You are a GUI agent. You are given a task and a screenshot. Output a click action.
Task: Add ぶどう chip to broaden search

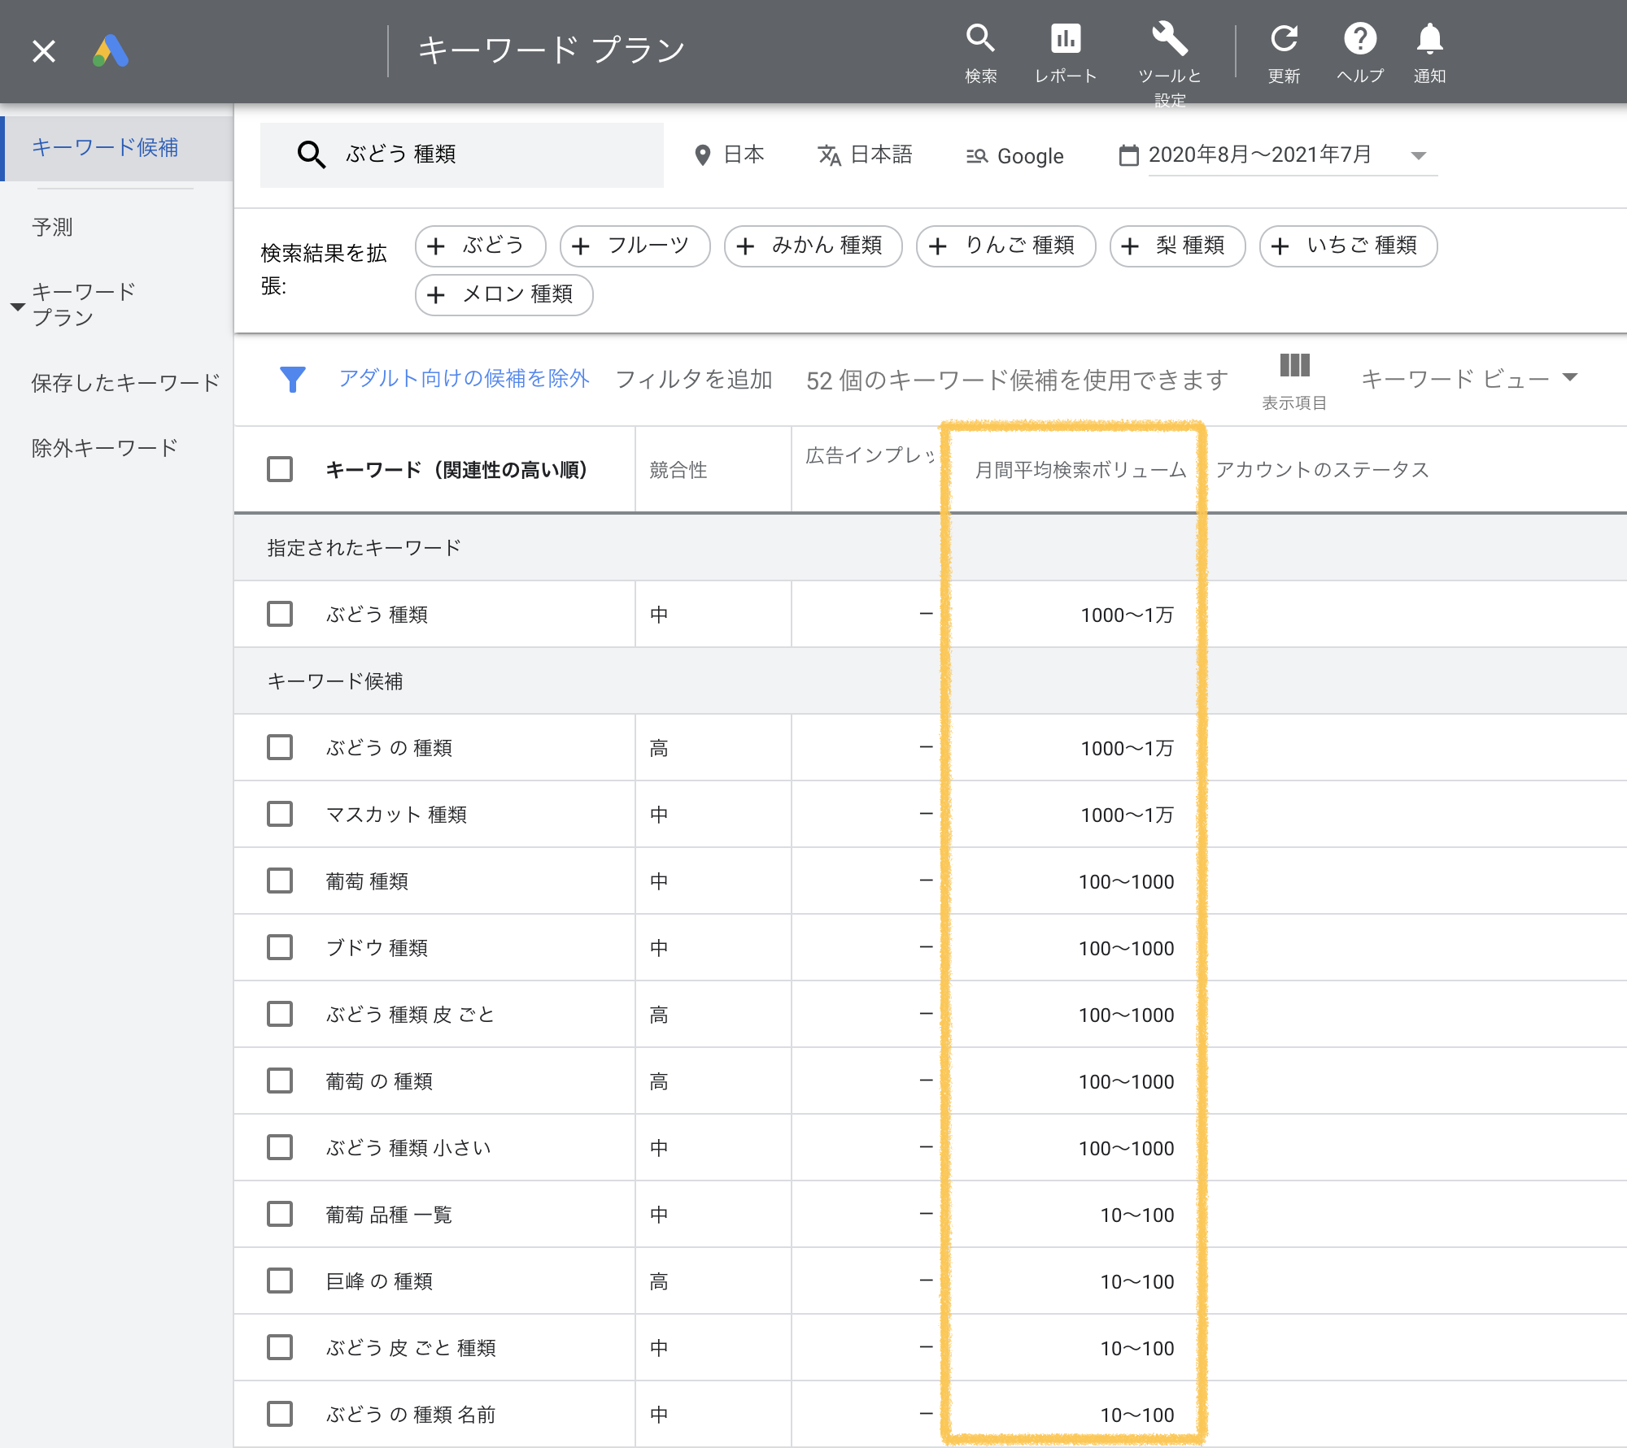480,246
